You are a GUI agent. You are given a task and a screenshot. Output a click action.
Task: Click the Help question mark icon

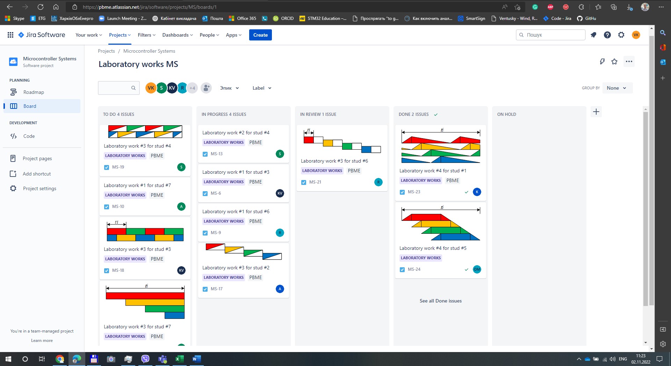607,35
